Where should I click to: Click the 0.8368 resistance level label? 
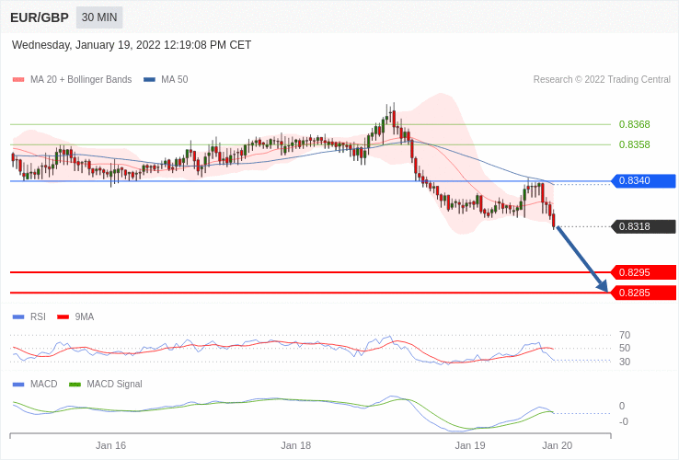pyautogui.click(x=635, y=124)
